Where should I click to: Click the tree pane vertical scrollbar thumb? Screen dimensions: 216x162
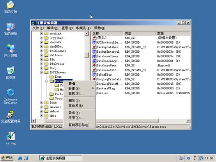tap(87, 55)
